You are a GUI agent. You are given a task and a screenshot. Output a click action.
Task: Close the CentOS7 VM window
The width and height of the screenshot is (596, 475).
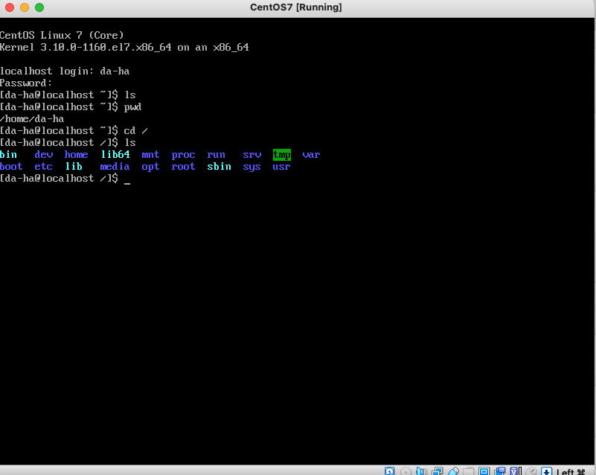[10, 7]
